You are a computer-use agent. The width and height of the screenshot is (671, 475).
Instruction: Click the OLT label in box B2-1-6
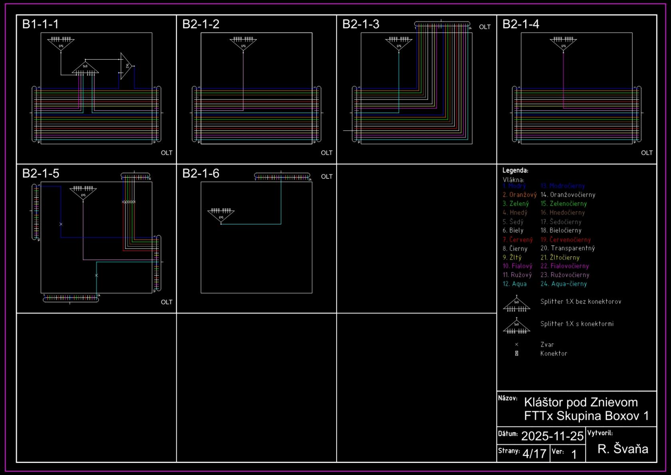tap(326, 177)
